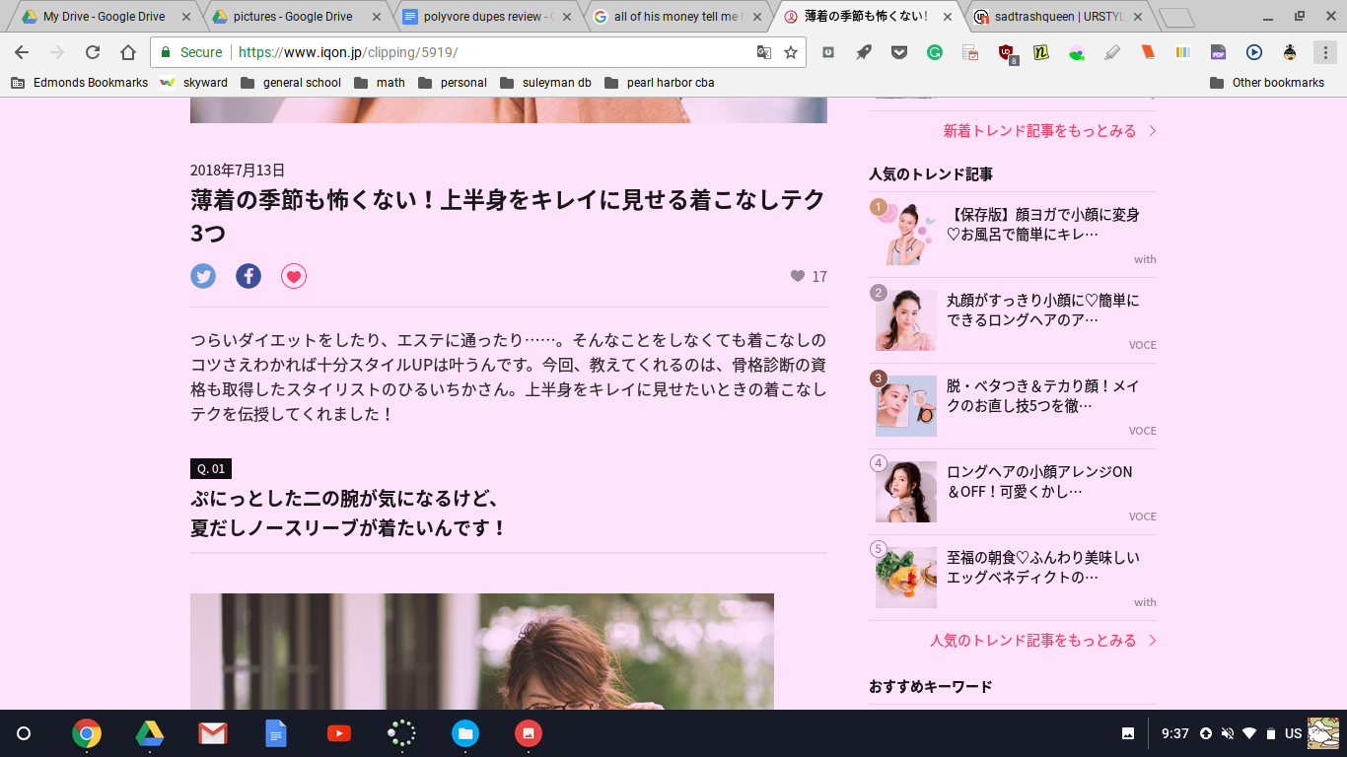The image size is (1347, 757).
Task: Share article via the Twitter icon
Action: 203,276
